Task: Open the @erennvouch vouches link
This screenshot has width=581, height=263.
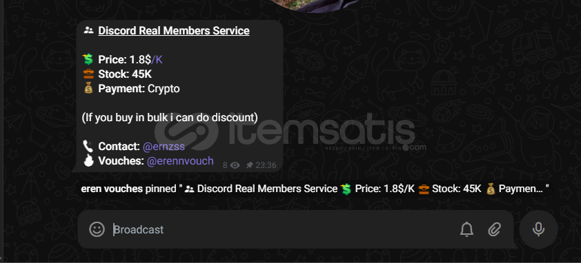Action: 180,161
